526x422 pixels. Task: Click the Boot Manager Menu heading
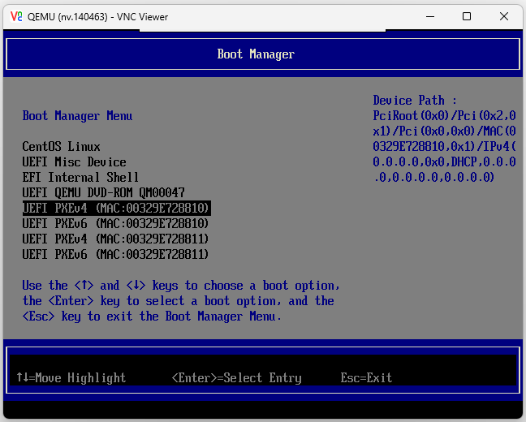[x=77, y=116]
